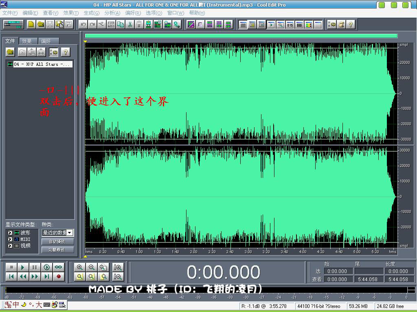The width and height of the screenshot is (417, 312).
Task: Toggle the 视频 file type checkbox
Action: pyautogui.click(x=10, y=246)
